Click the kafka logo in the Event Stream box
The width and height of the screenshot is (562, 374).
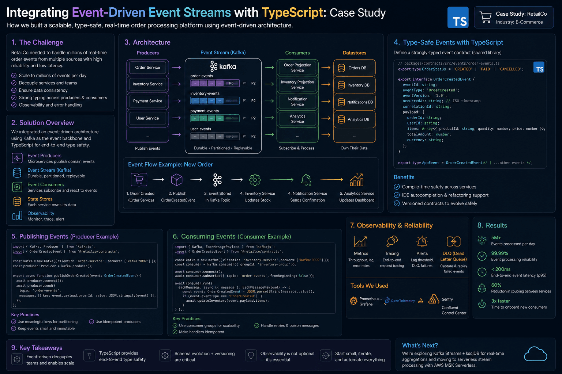coord(223,66)
